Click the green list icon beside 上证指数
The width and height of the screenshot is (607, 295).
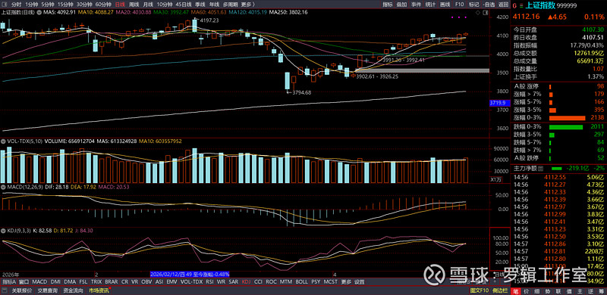tap(521, 6)
